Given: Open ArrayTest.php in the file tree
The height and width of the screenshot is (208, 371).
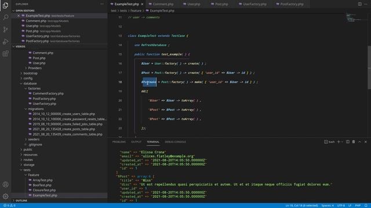Looking at the screenshot, I should click(x=42, y=180).
